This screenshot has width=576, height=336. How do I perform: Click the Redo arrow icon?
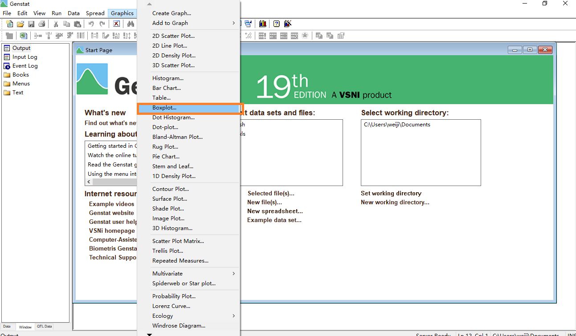102,24
